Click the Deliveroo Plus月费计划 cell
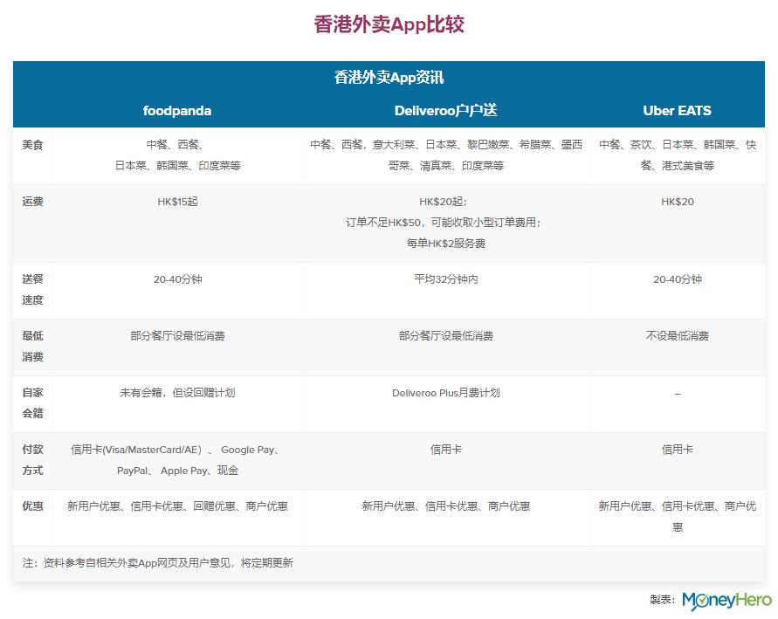 tap(447, 393)
